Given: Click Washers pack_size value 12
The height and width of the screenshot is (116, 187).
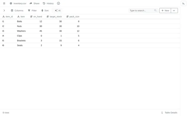Looking at the screenshot, I should [x=78, y=31].
